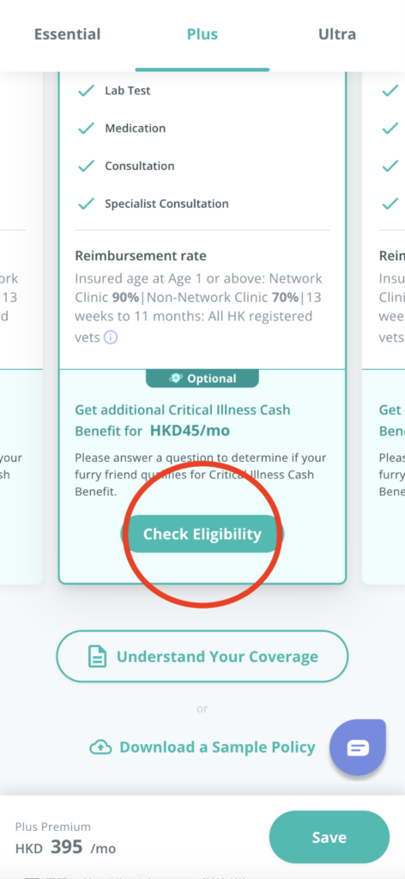Click the info icon beside registered vets
Screen dimensions: 405x879
pos(111,337)
